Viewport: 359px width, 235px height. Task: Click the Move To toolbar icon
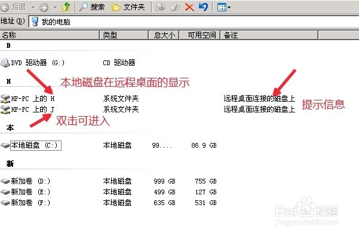[161, 7]
